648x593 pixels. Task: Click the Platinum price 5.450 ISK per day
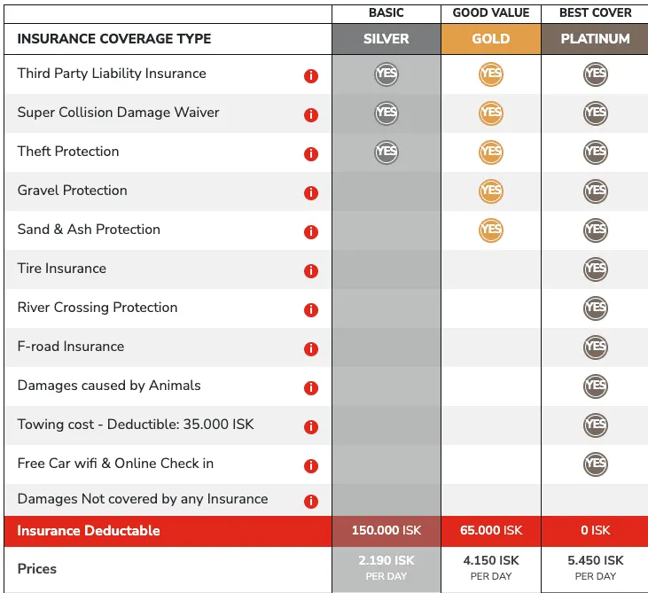(595, 567)
